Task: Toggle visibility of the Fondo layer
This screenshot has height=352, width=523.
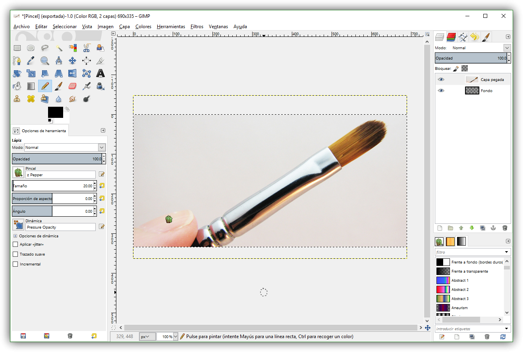Action: (x=441, y=90)
